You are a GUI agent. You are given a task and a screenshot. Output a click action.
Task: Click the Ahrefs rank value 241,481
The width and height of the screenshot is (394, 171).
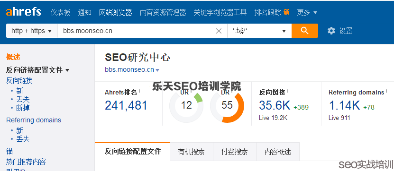point(126,105)
